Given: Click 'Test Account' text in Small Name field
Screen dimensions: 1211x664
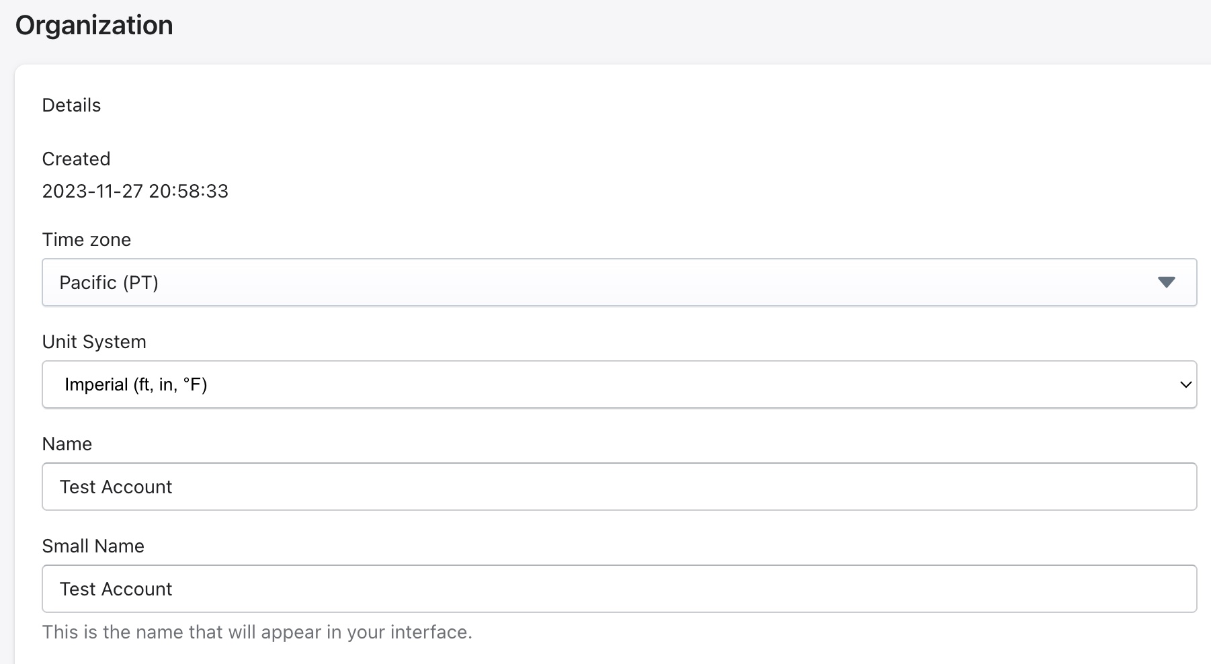Looking at the screenshot, I should coord(116,589).
